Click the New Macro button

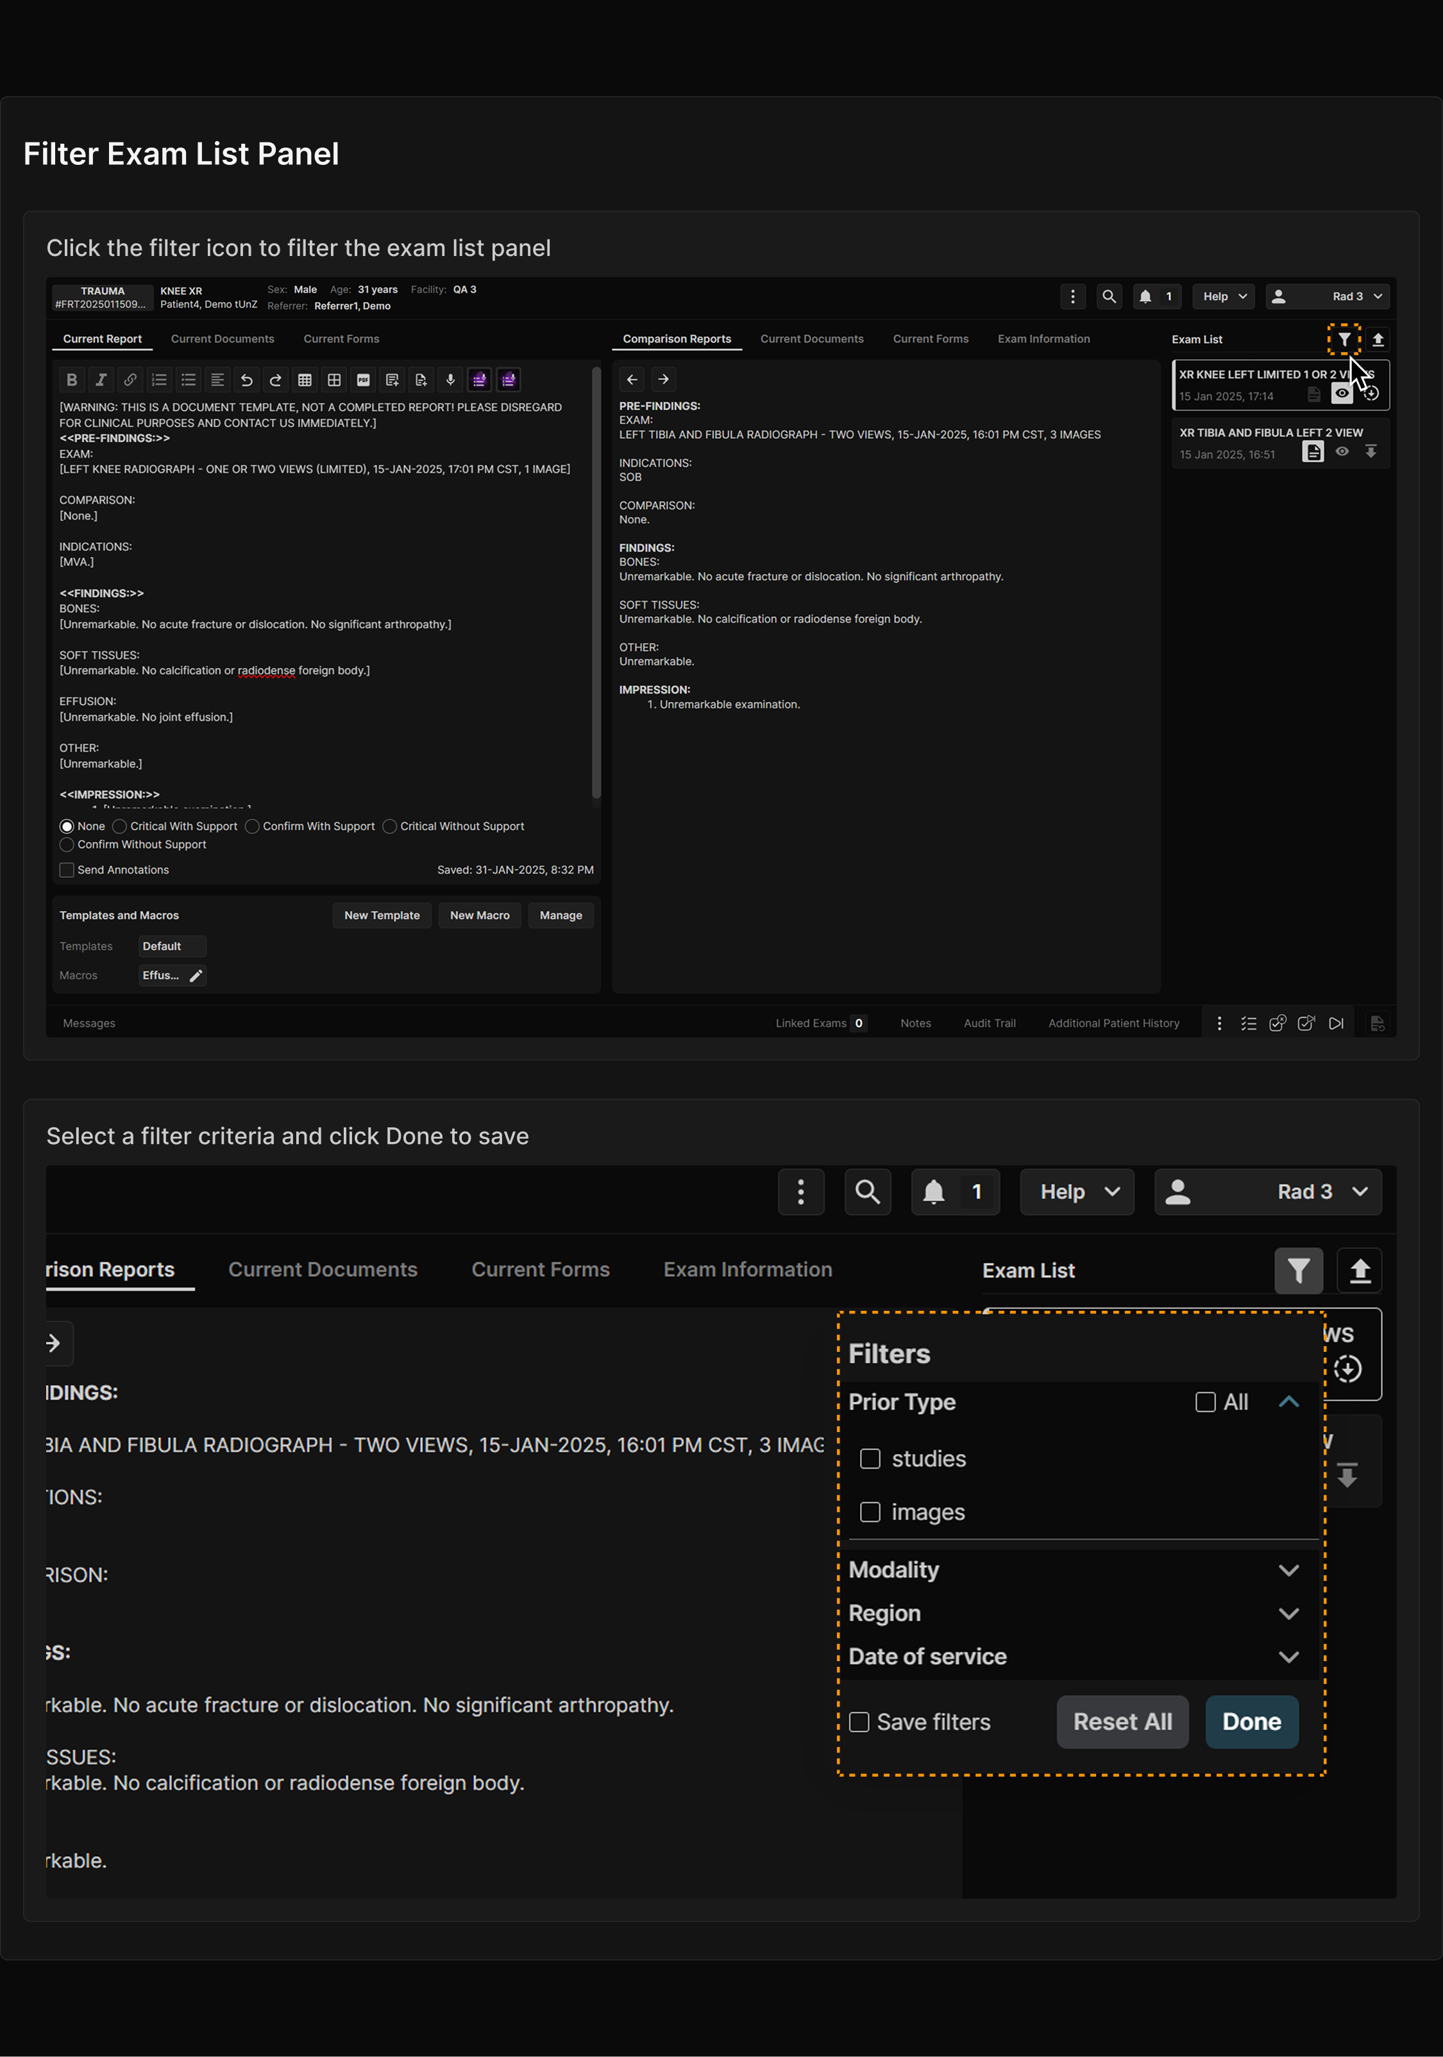click(x=480, y=916)
